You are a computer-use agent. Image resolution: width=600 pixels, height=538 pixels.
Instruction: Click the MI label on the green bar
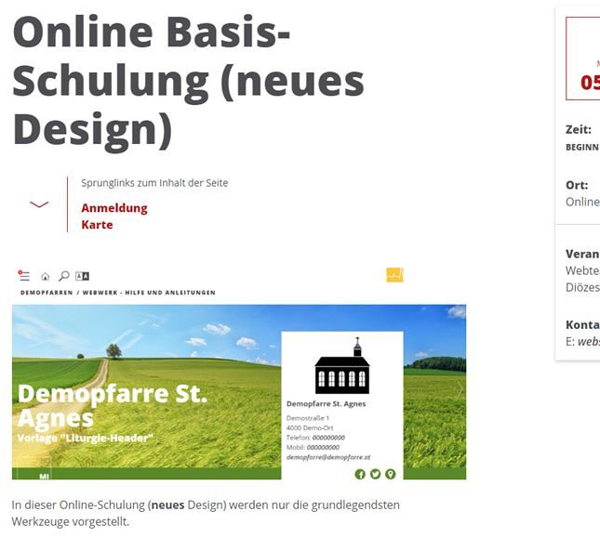pyautogui.click(x=44, y=476)
